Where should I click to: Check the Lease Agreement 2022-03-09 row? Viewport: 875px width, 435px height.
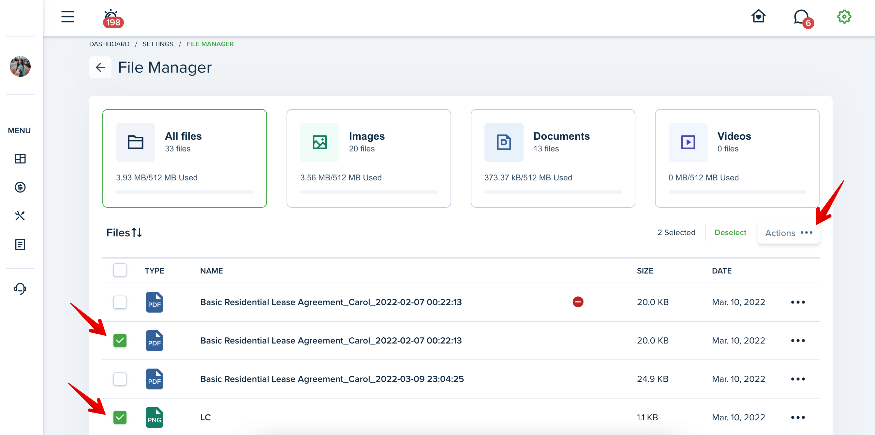120,379
